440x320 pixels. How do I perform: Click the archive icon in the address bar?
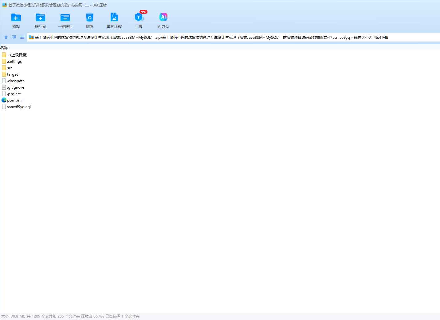(x=31, y=38)
